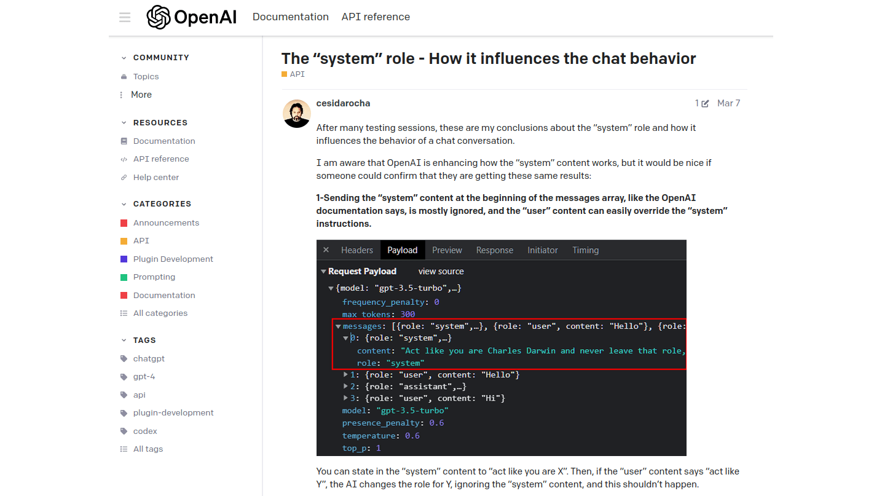Open the Plugin Development category
The width and height of the screenshot is (882, 496).
coord(173,259)
